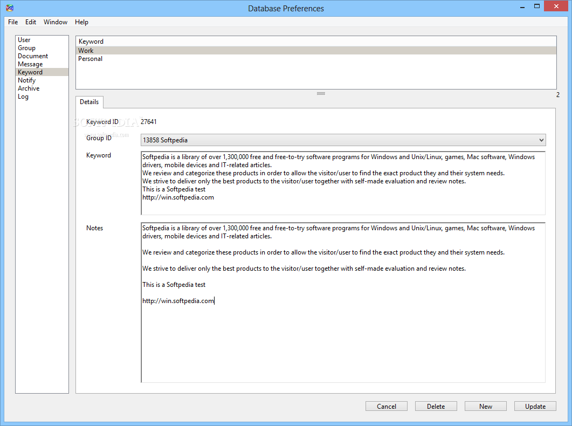Minimize the Database Preferences window
The width and height of the screenshot is (572, 426).
(x=522, y=6)
